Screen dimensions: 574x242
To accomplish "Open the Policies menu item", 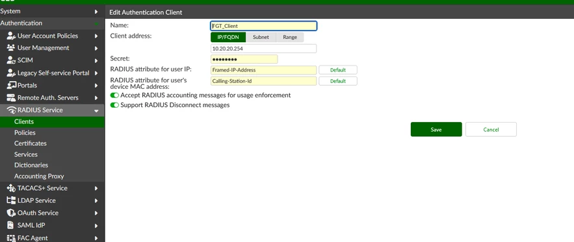I will pos(25,133).
